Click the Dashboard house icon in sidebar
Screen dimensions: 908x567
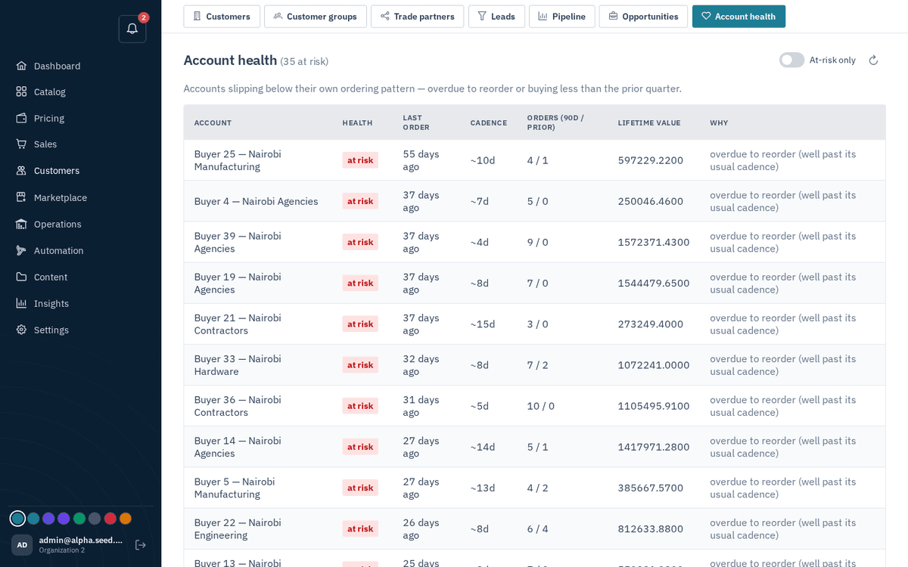point(21,66)
